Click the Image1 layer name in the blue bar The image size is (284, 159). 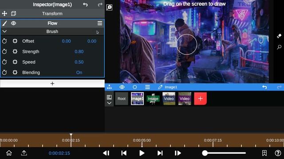171,87
